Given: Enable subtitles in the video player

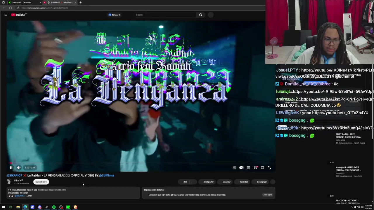Looking at the screenshot, I should (248, 168).
